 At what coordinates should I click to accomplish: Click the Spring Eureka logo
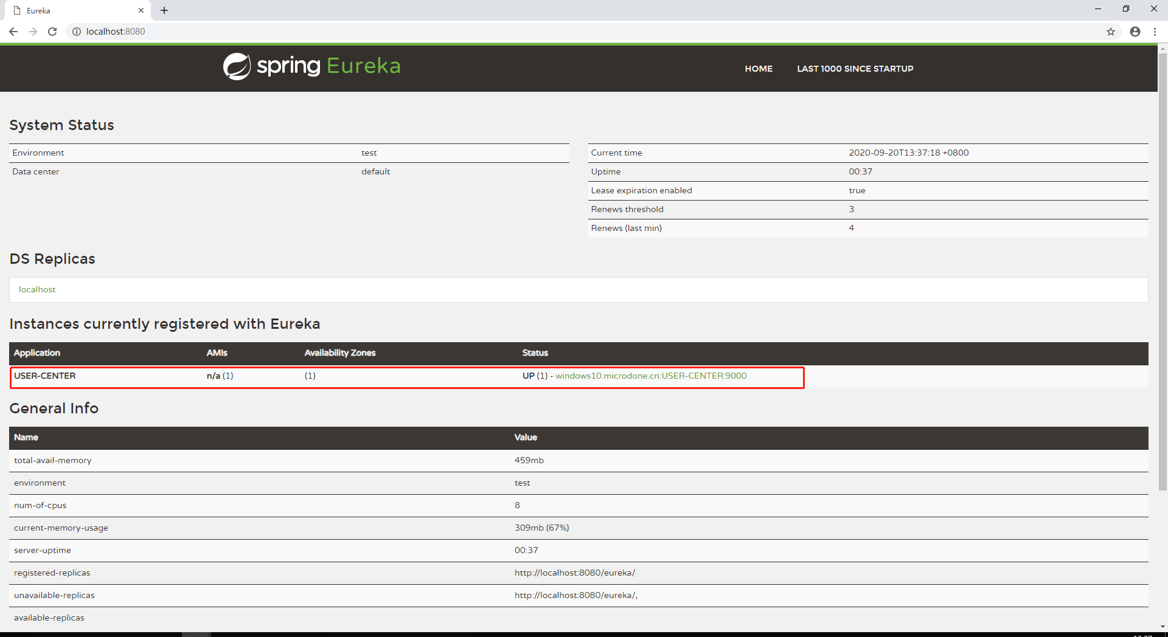coord(311,66)
